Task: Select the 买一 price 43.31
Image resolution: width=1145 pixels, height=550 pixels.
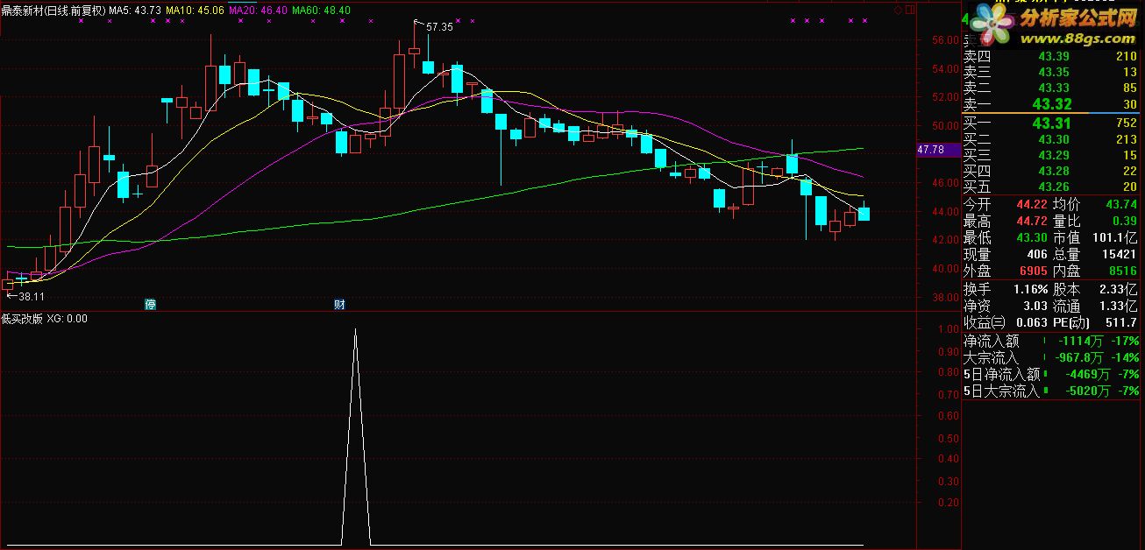Action: pos(1051,123)
